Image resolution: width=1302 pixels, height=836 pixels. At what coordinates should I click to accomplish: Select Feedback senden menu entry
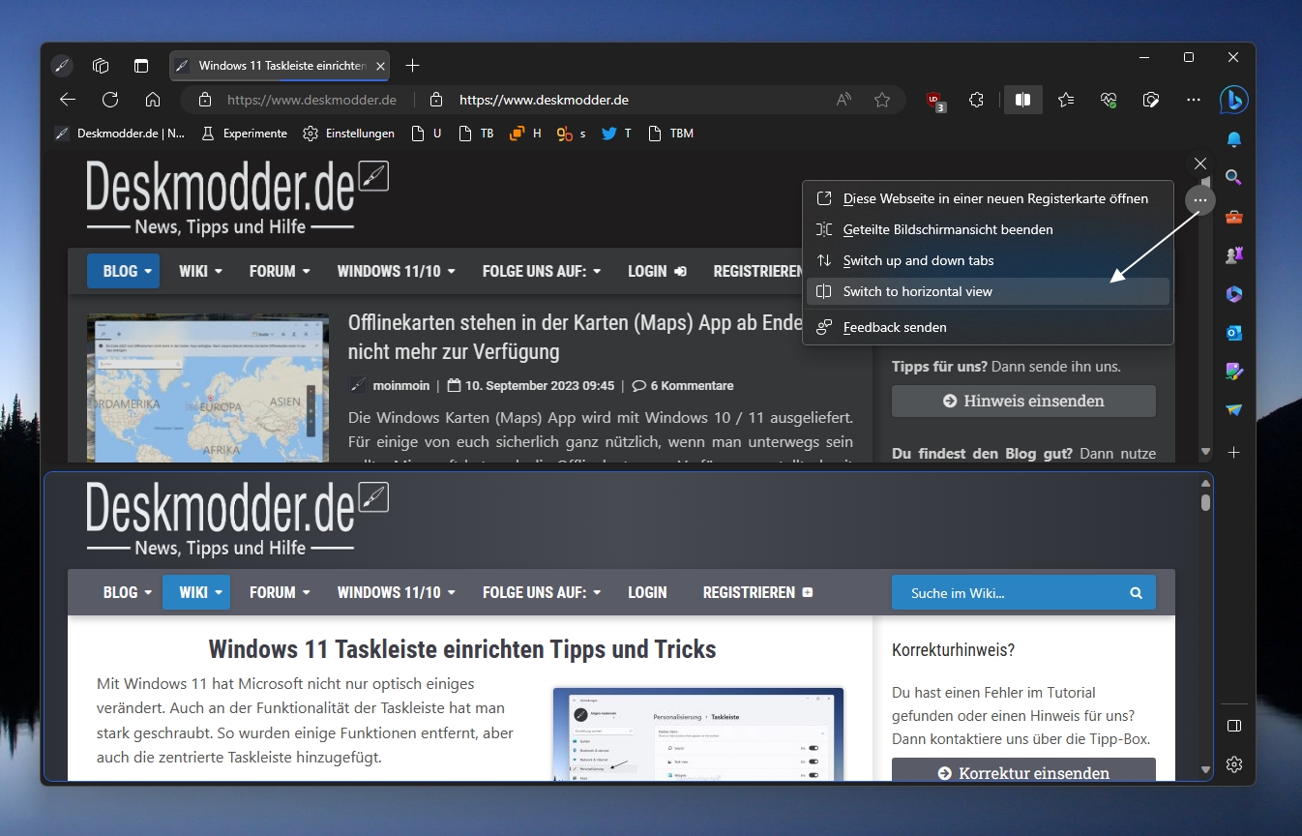(988, 327)
